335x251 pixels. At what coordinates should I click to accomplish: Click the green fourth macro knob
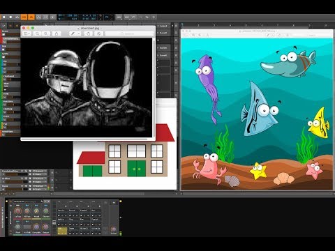[46, 211]
